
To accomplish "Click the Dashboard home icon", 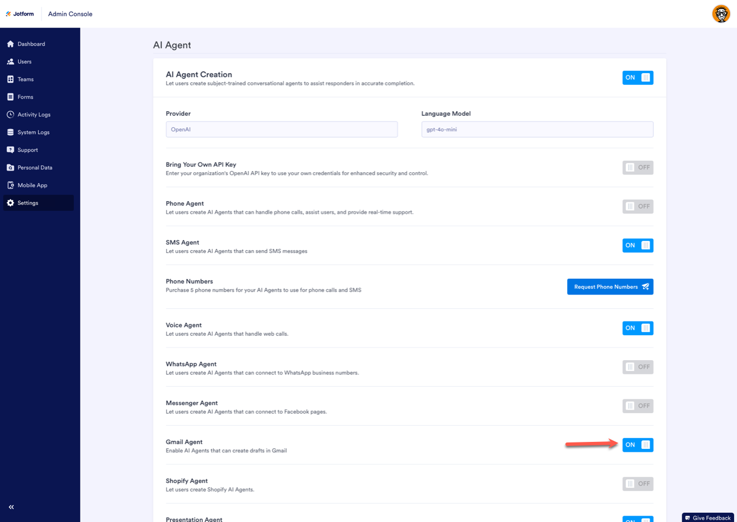I will point(10,44).
